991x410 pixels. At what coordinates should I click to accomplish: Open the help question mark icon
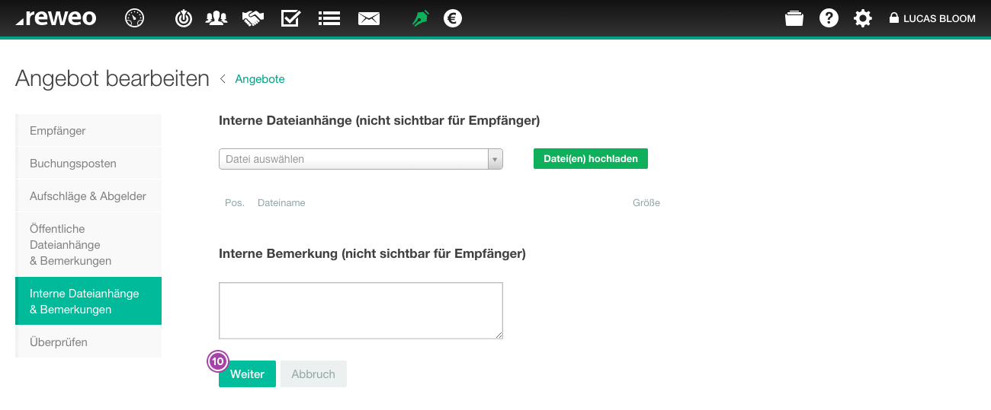click(829, 18)
